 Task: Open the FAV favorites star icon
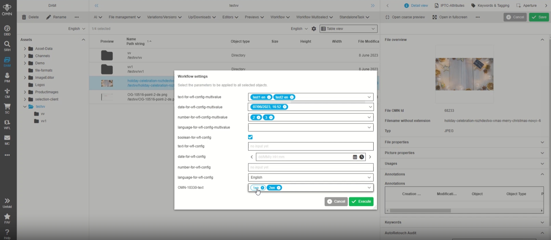tap(7, 218)
